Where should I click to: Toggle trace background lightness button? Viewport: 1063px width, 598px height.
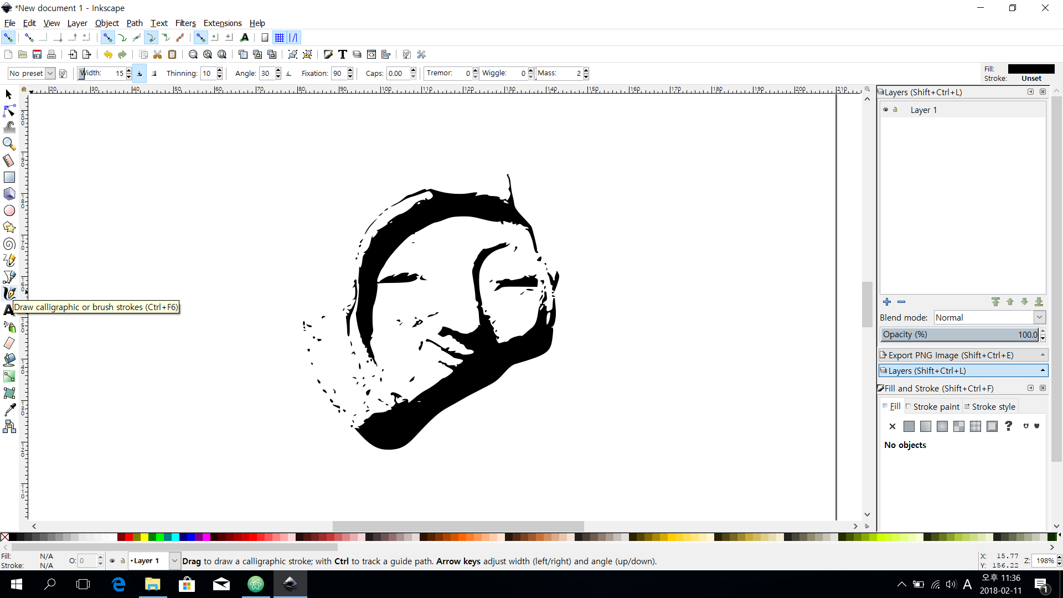coord(154,73)
